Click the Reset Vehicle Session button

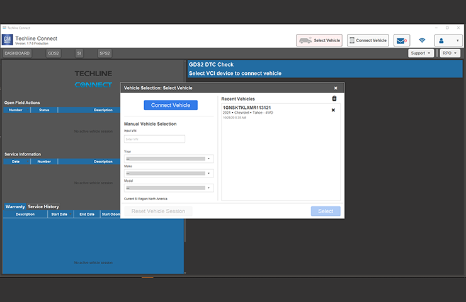point(159,211)
